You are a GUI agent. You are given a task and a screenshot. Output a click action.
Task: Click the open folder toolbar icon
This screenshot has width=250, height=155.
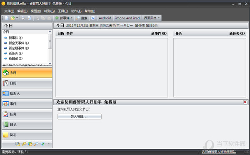tap(12, 18)
